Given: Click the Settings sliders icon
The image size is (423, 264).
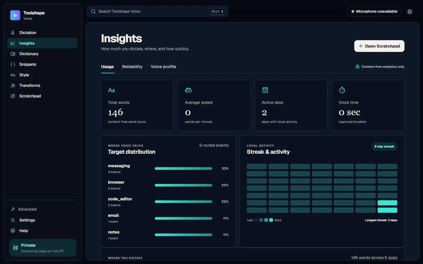Looking at the screenshot, I should [x=13, y=220].
